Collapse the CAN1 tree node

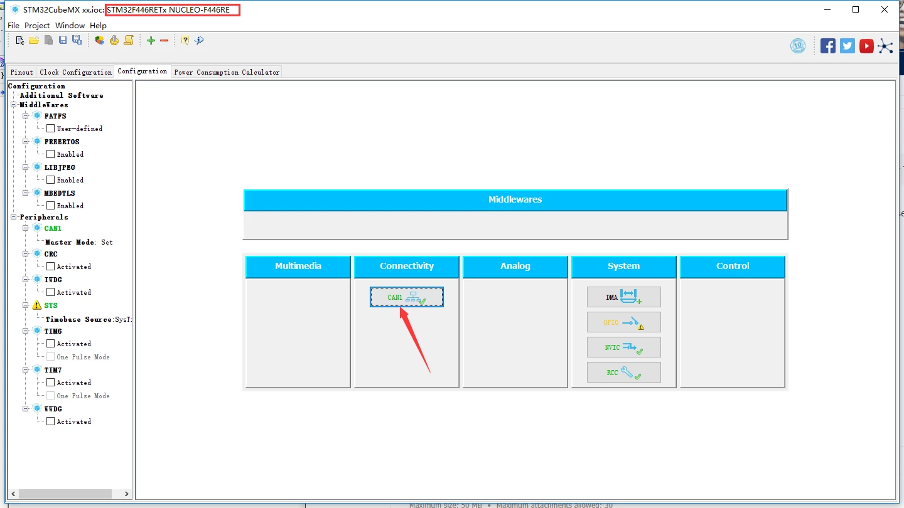[26, 228]
